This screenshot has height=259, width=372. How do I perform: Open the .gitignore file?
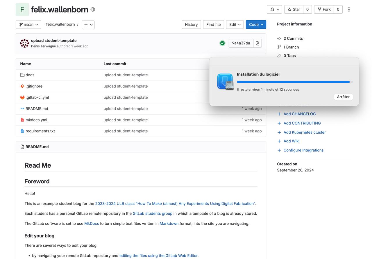(x=34, y=86)
